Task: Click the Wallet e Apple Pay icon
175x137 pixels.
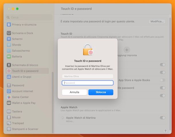Action: [9, 103]
